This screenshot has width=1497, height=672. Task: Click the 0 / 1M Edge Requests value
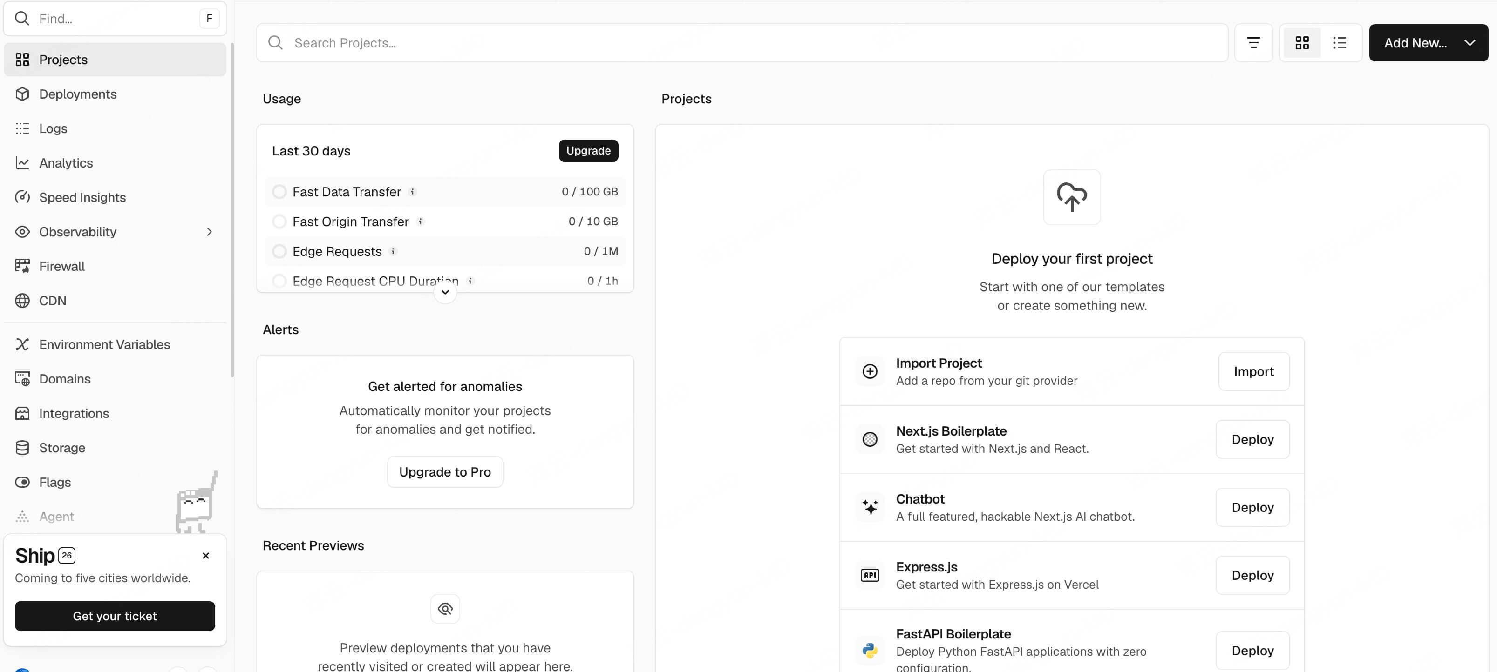[600, 251]
